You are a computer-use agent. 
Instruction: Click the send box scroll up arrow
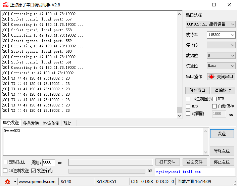205,131
